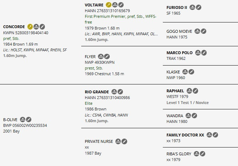Screen dimensions: 238x166
Task: Open the pedigree tree icon for CONCORDE
Action: (36, 27)
